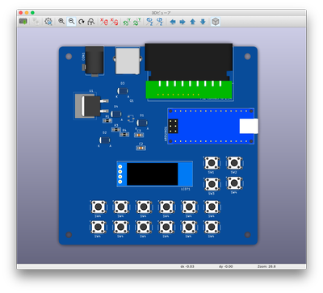Rotate X counterclockwise with second red icon

[114, 22]
